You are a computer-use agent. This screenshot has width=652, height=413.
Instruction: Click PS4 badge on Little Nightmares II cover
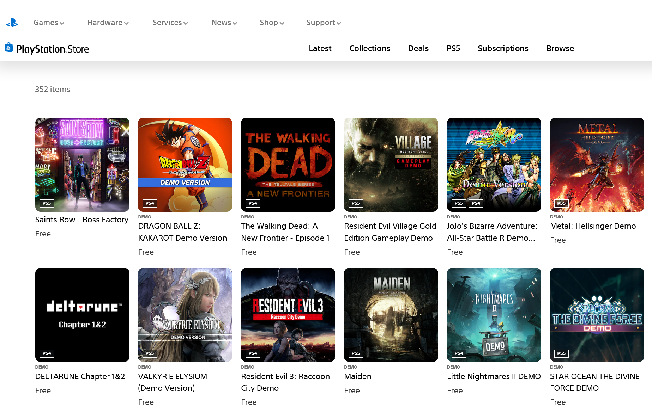(x=459, y=353)
